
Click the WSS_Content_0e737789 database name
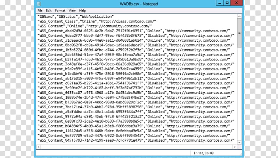tap(90, 136)
